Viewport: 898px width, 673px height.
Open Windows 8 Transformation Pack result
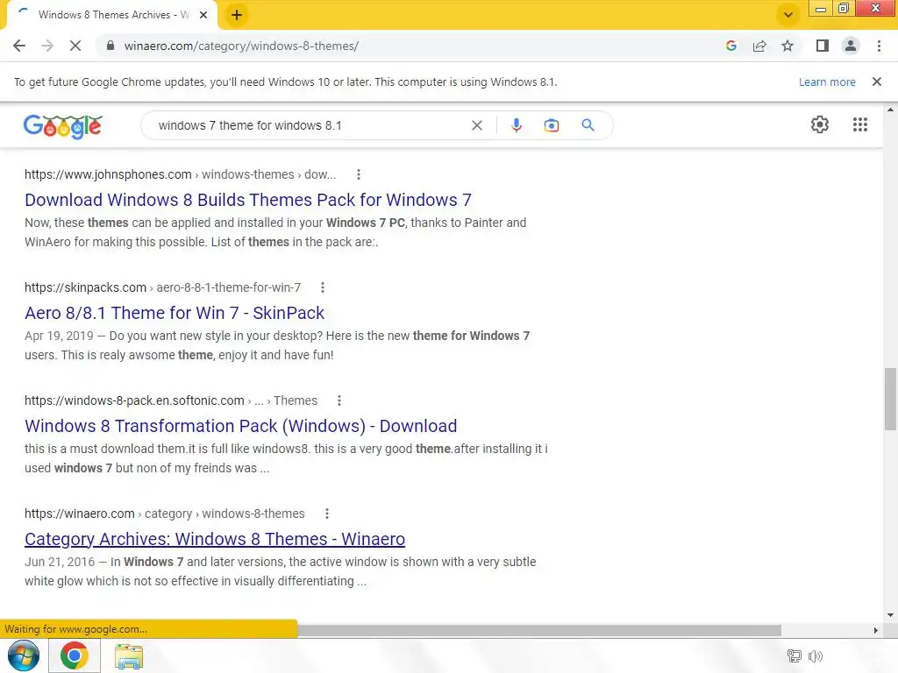click(x=240, y=426)
